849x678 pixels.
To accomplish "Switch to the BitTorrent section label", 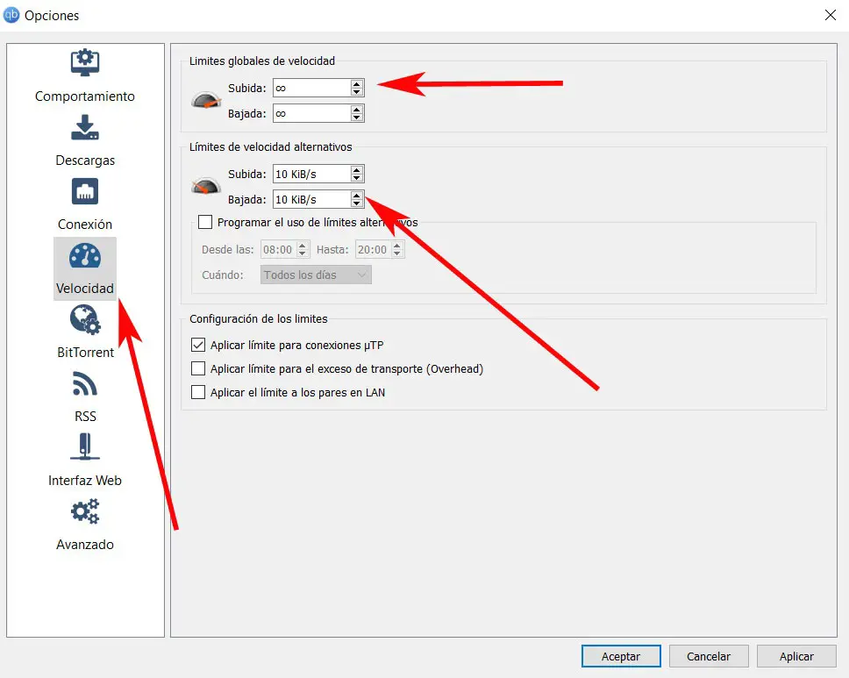I will point(86,353).
